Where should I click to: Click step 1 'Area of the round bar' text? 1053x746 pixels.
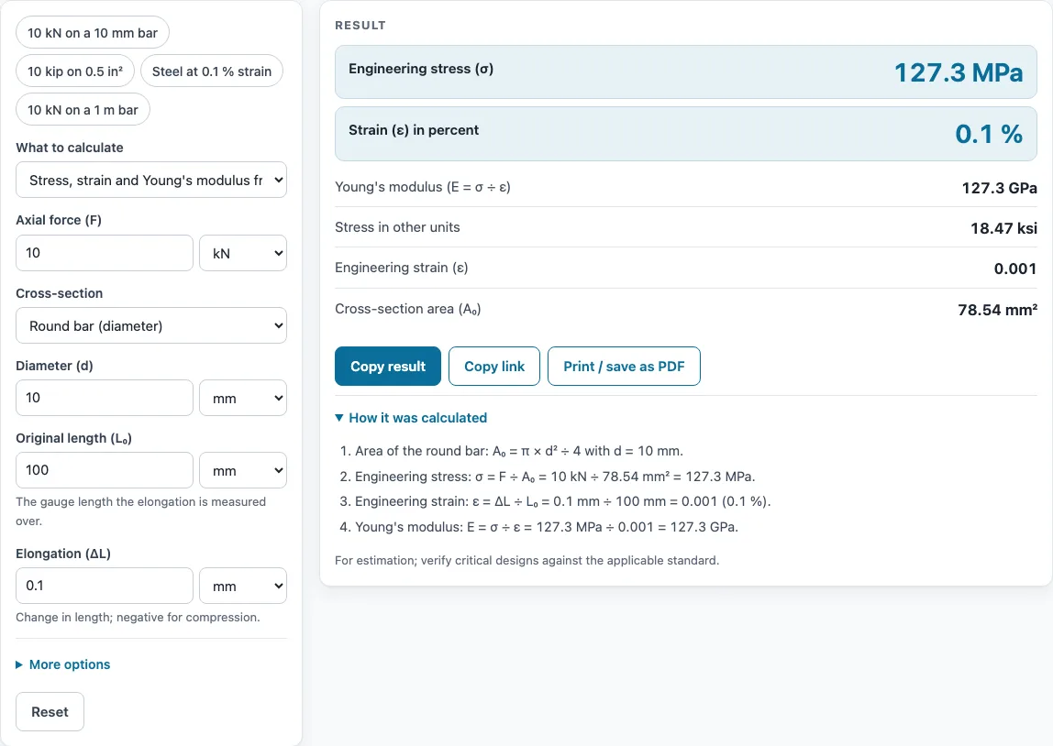click(x=519, y=451)
